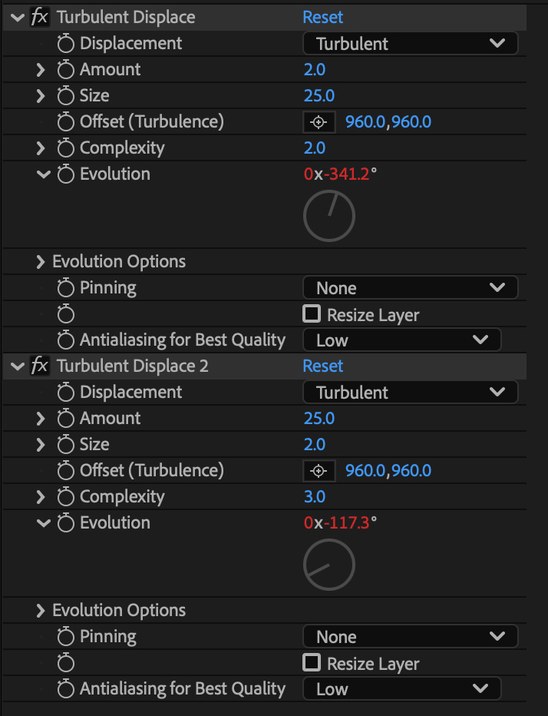Click Amount stopwatch in Turbulent Displace 2

(x=66, y=418)
